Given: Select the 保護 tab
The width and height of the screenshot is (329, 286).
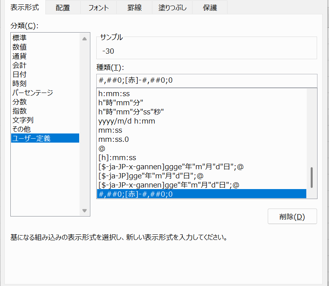Looking at the screenshot, I should click(x=210, y=8).
